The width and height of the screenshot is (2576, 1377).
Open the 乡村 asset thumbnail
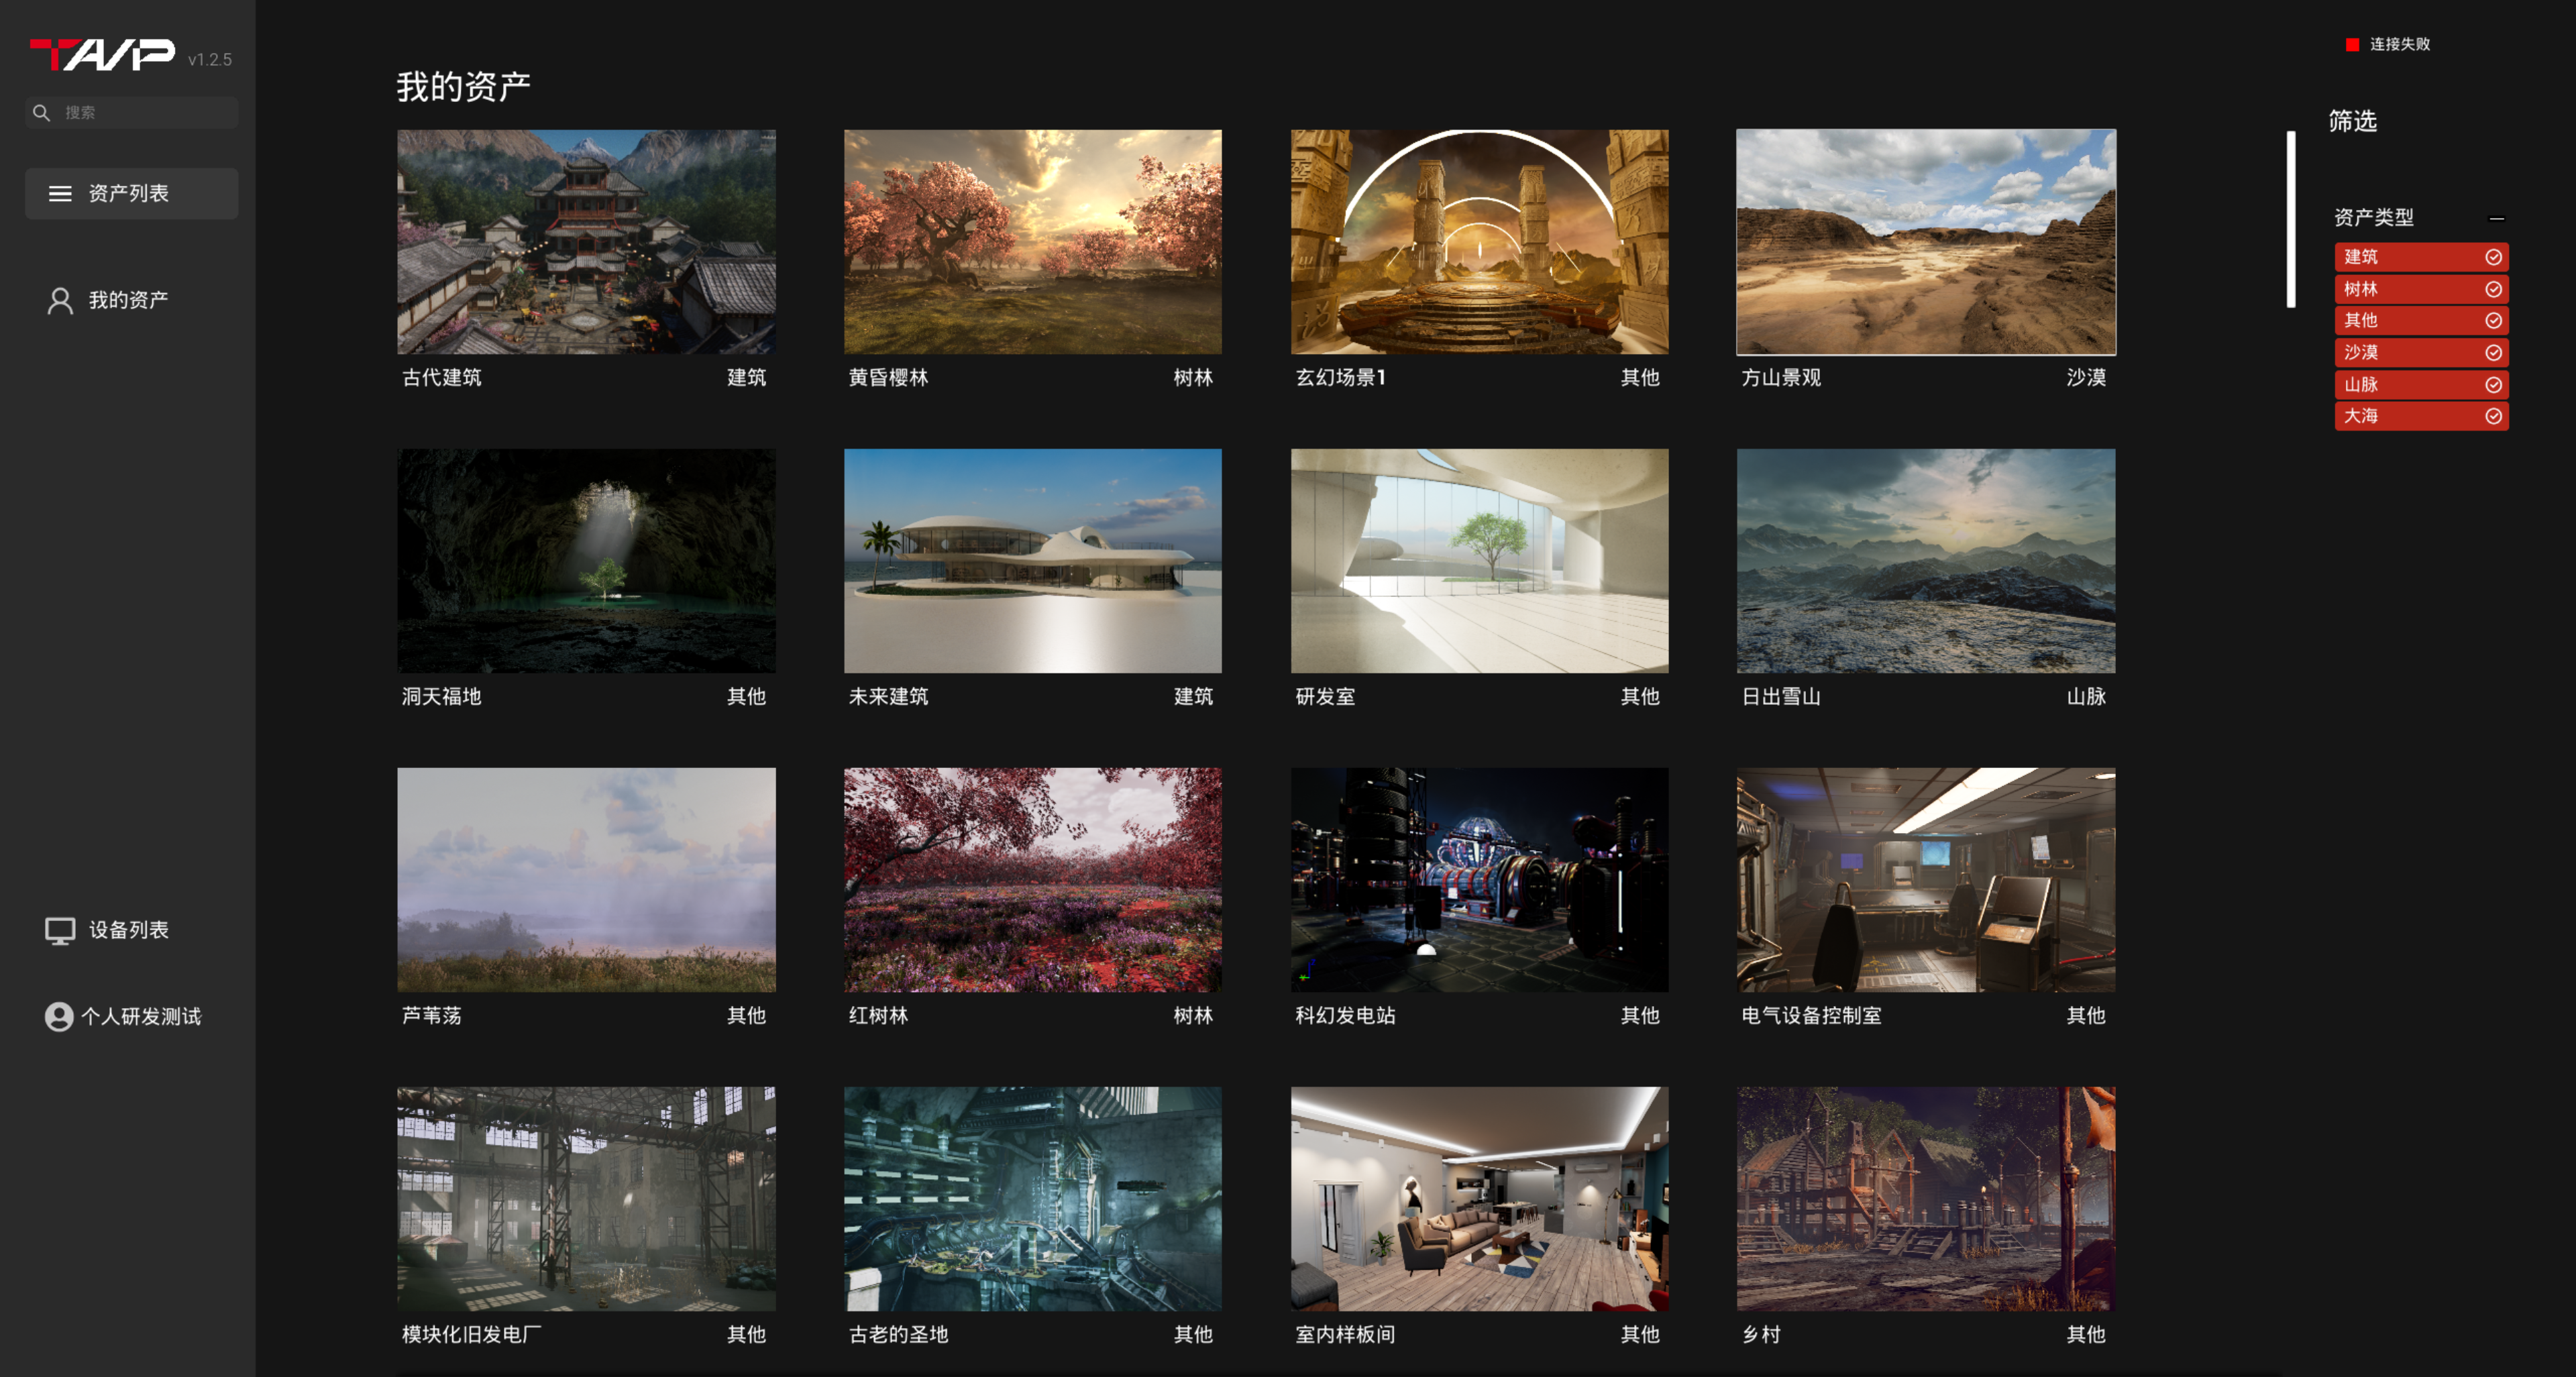[1926, 1199]
